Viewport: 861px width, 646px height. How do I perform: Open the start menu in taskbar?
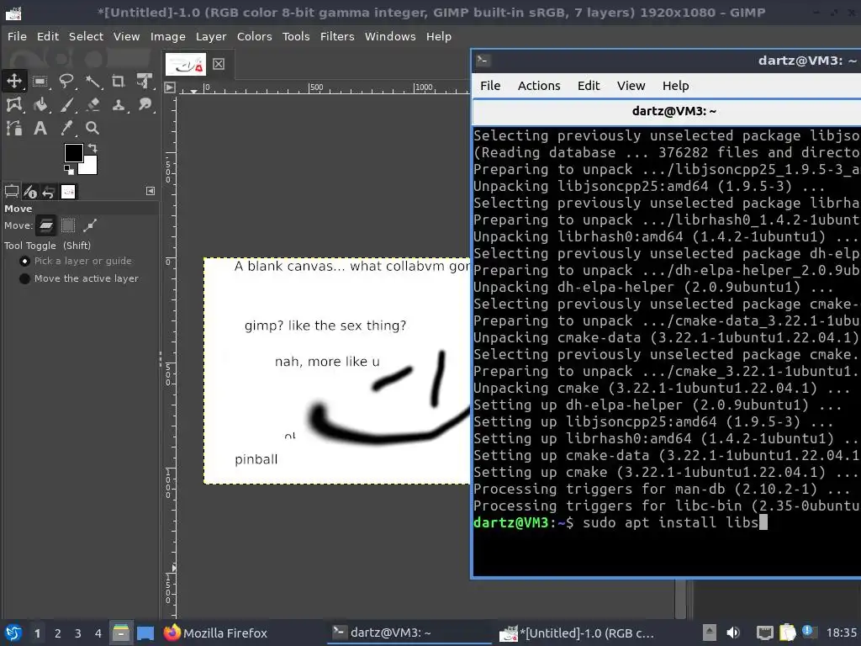(x=13, y=633)
